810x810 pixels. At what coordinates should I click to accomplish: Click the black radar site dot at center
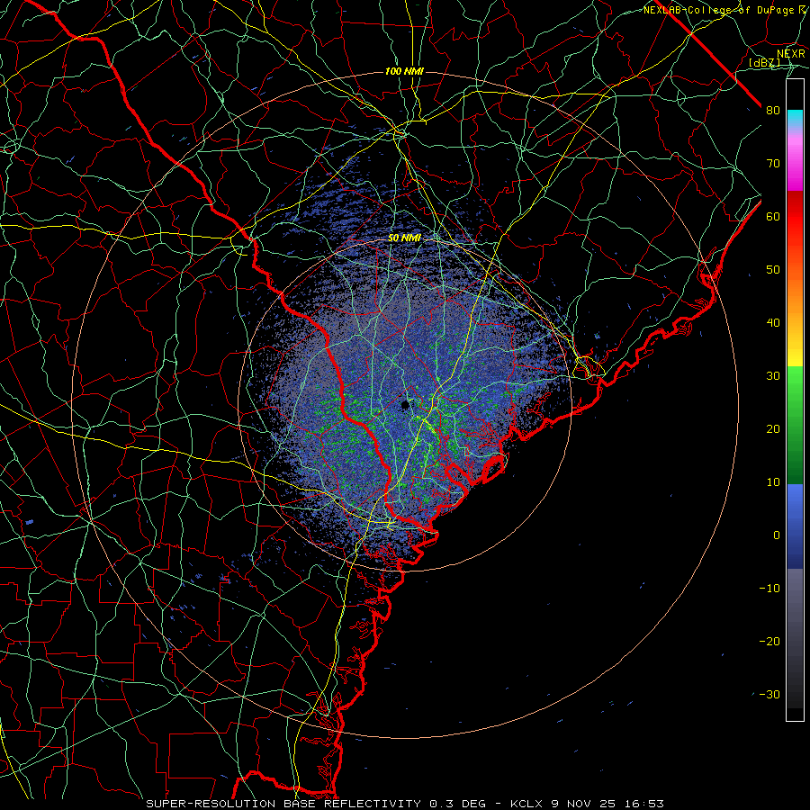pos(405,406)
